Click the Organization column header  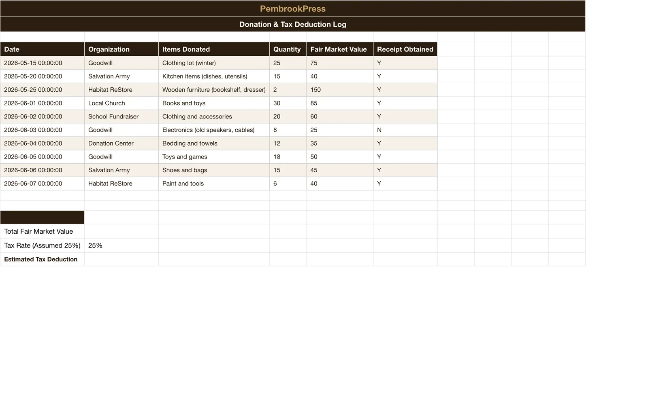[122, 49]
